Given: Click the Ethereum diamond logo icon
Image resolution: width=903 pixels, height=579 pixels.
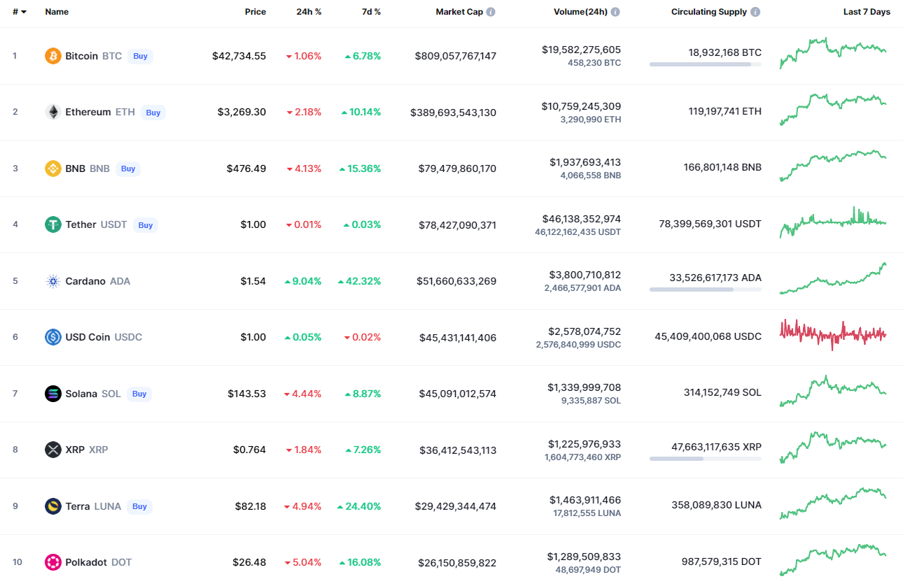Looking at the screenshot, I should click(53, 112).
